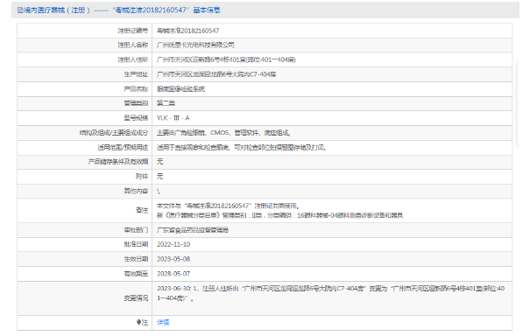Click label 审批部门
The width and height of the screenshot is (523, 336).
click(x=136, y=230)
